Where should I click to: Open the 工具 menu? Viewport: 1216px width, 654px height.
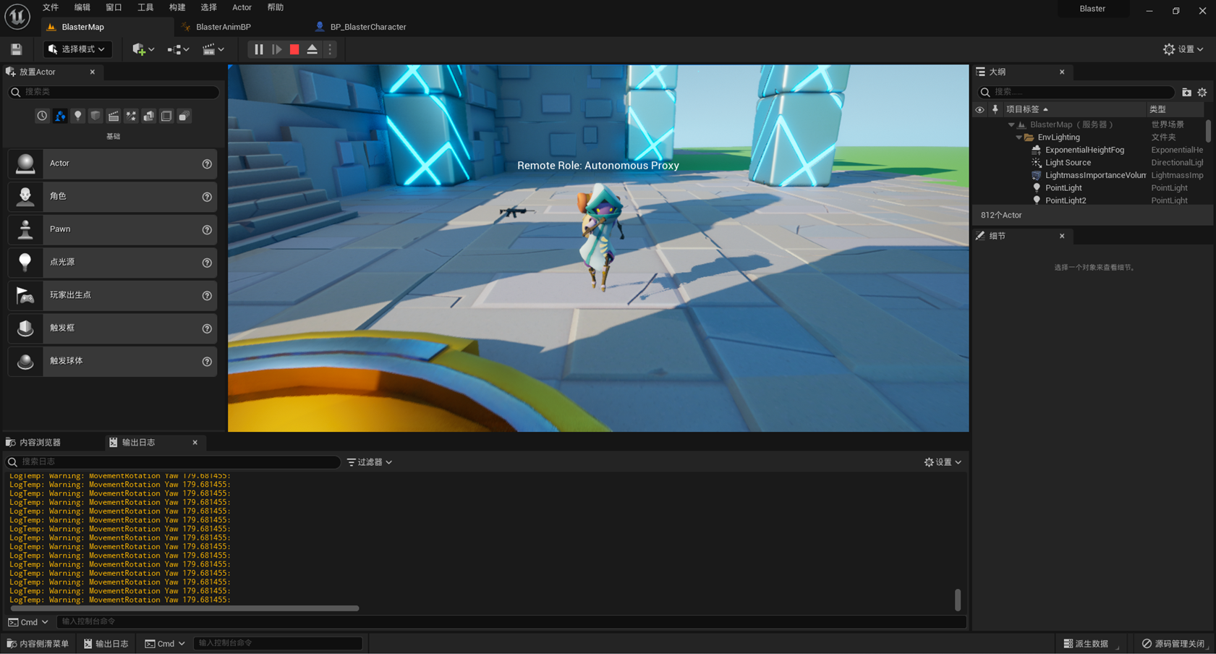[x=145, y=7]
